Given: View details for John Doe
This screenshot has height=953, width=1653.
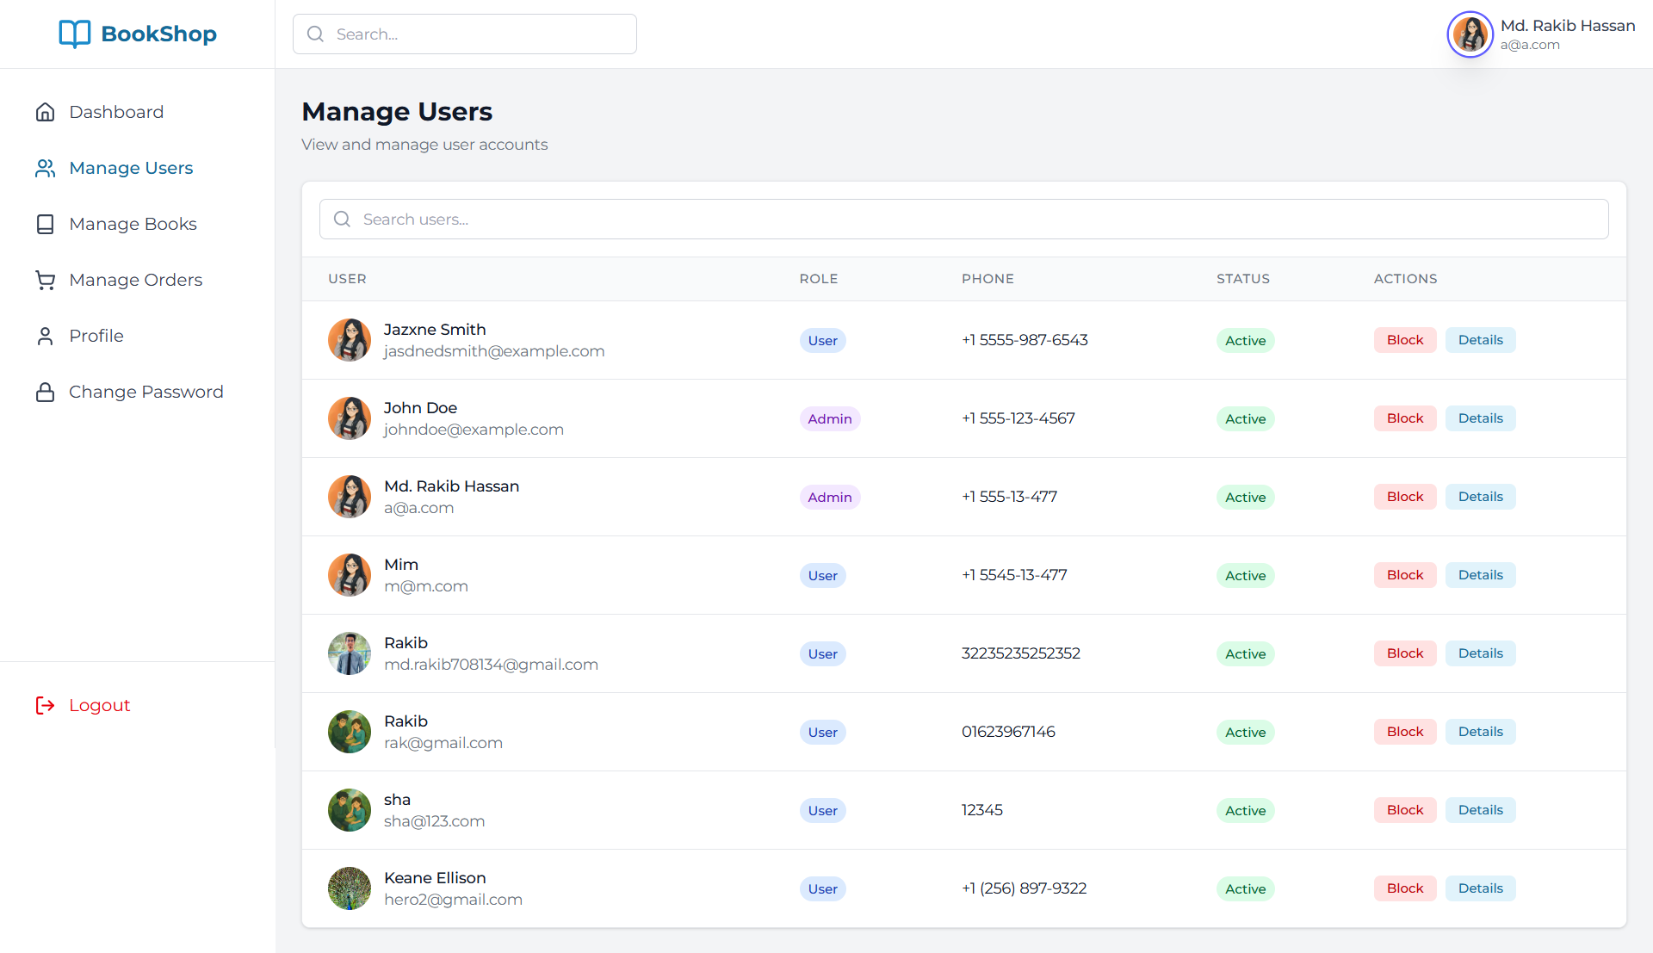Looking at the screenshot, I should [x=1480, y=418].
